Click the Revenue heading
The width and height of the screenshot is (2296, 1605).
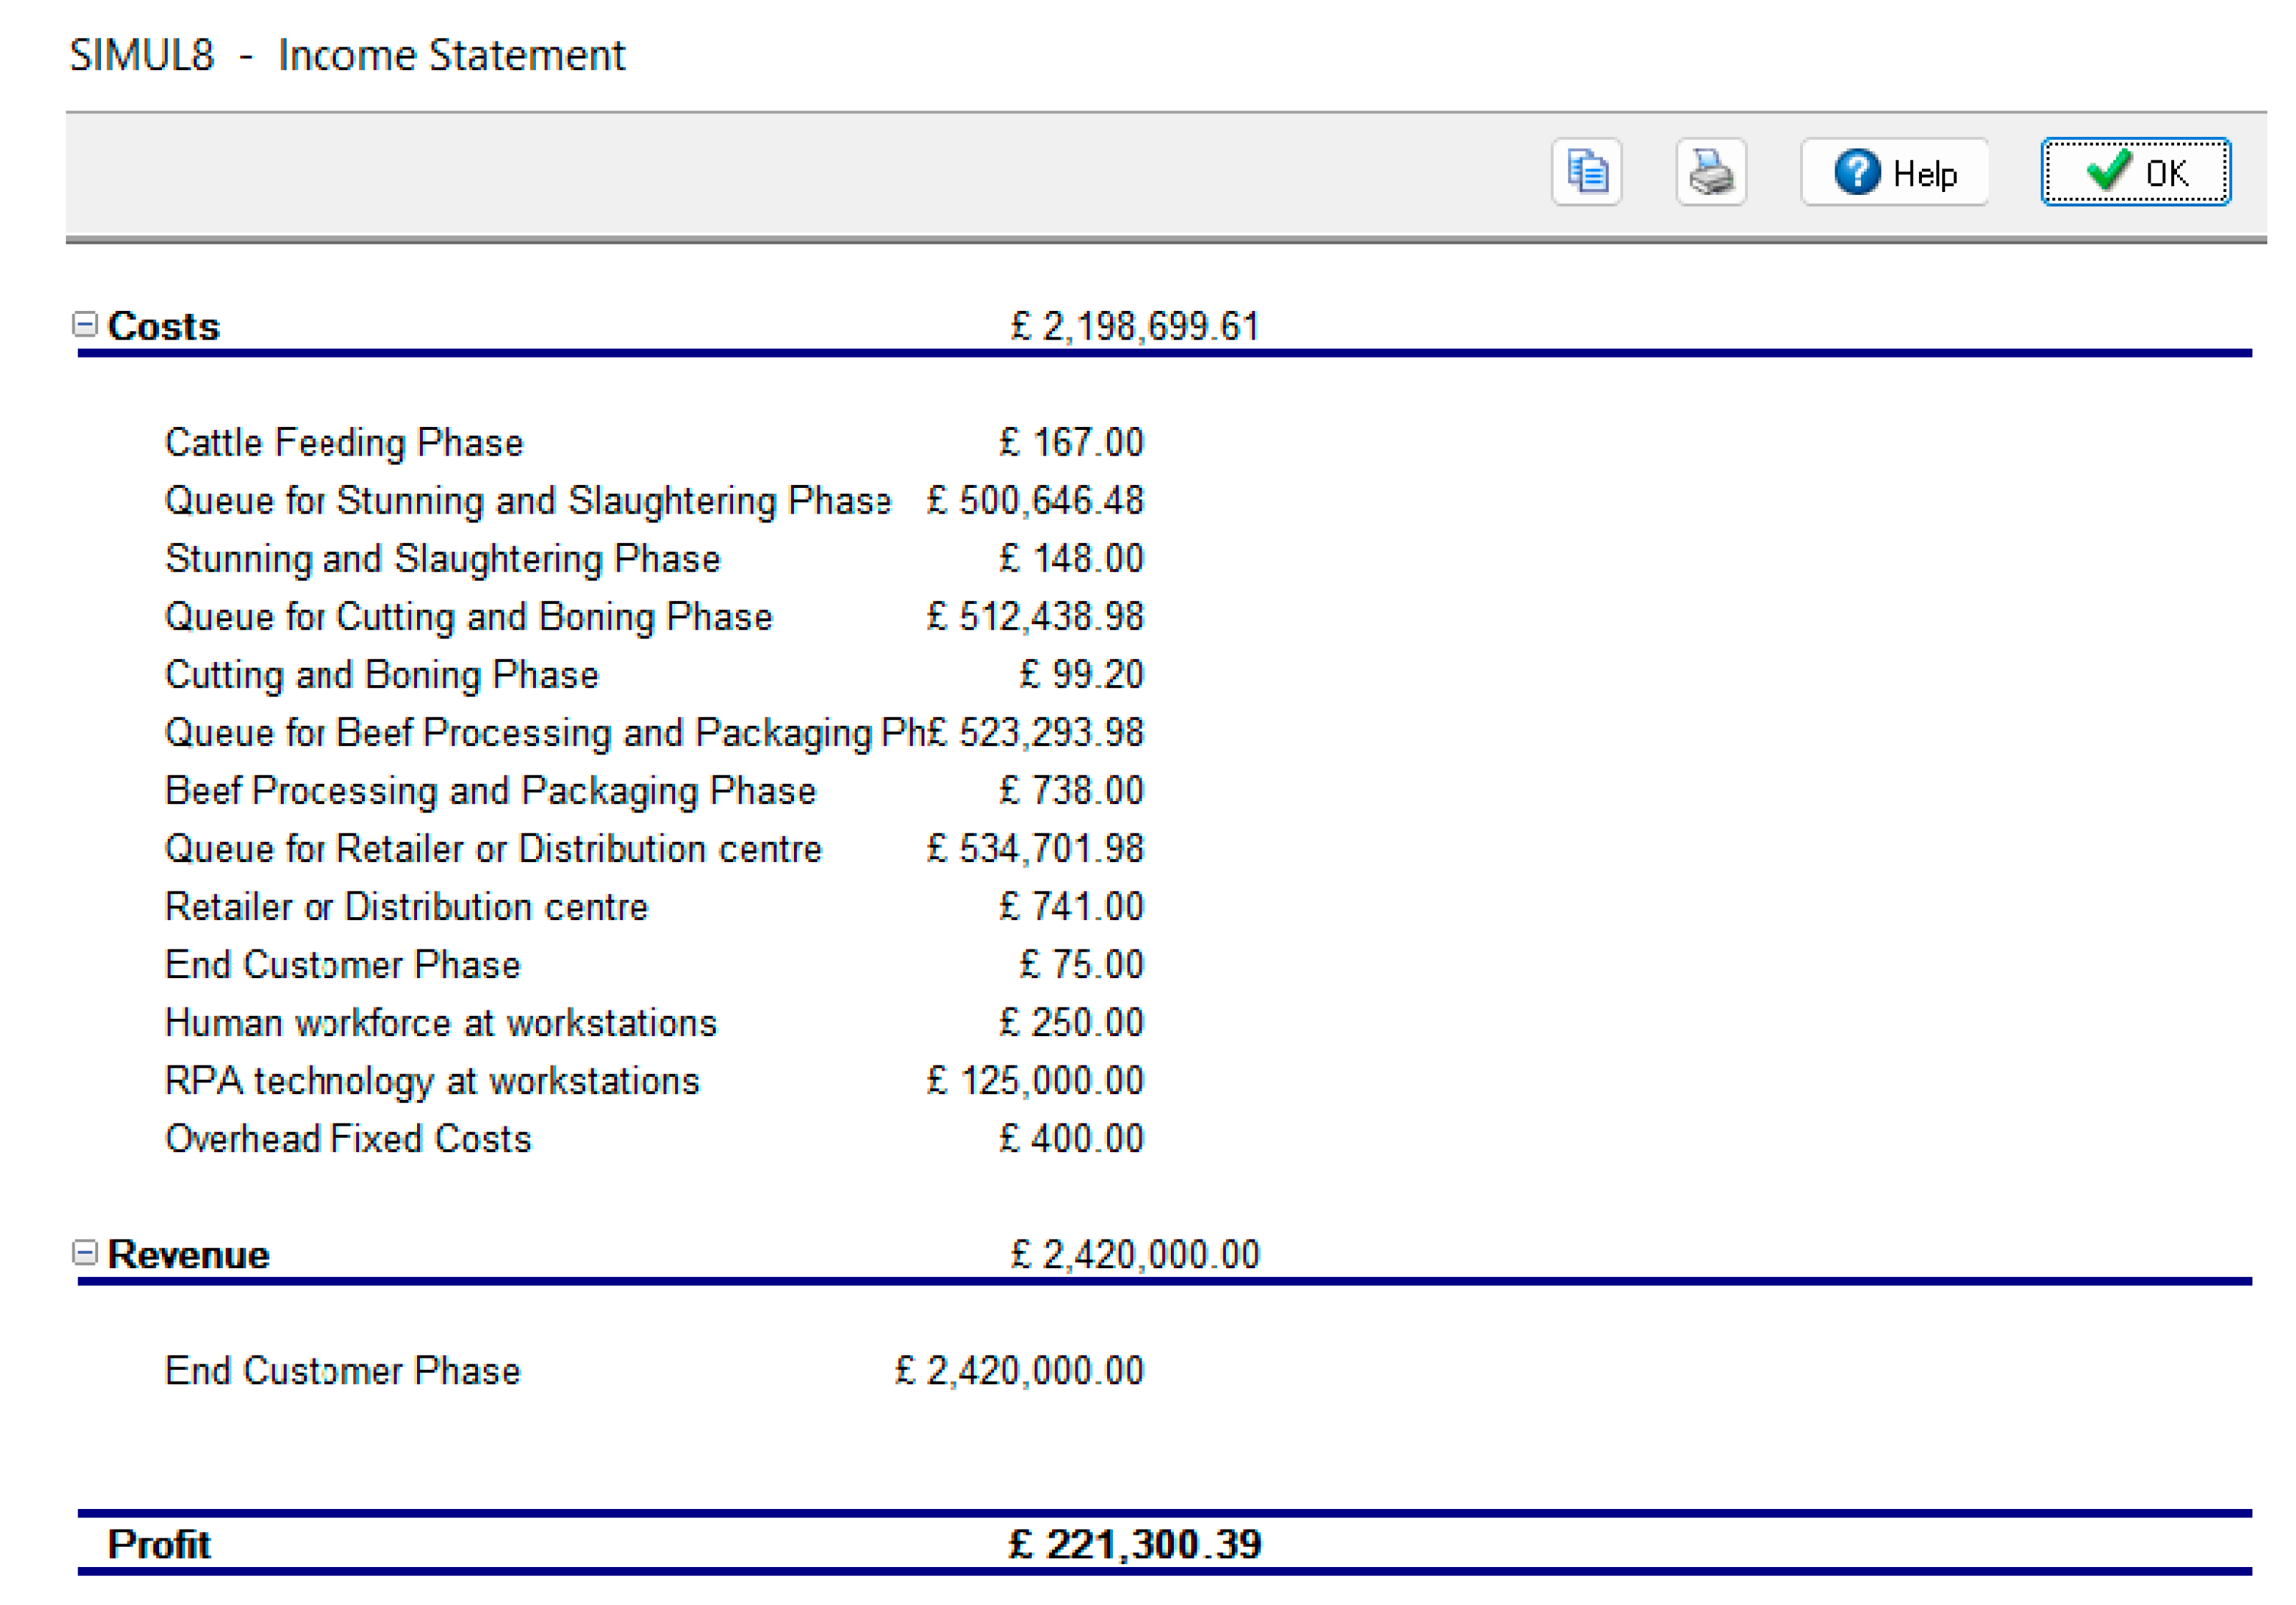coord(188,1254)
